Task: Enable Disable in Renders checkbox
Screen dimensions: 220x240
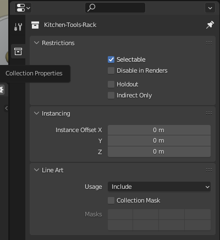Action: (x=111, y=70)
